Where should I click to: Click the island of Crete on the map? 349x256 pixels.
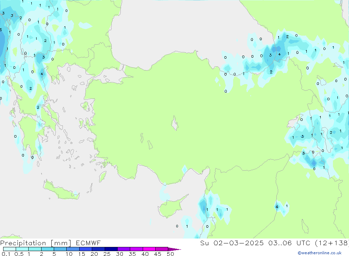point(61,190)
